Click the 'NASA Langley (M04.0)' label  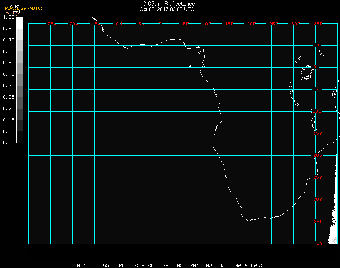click(x=23, y=9)
